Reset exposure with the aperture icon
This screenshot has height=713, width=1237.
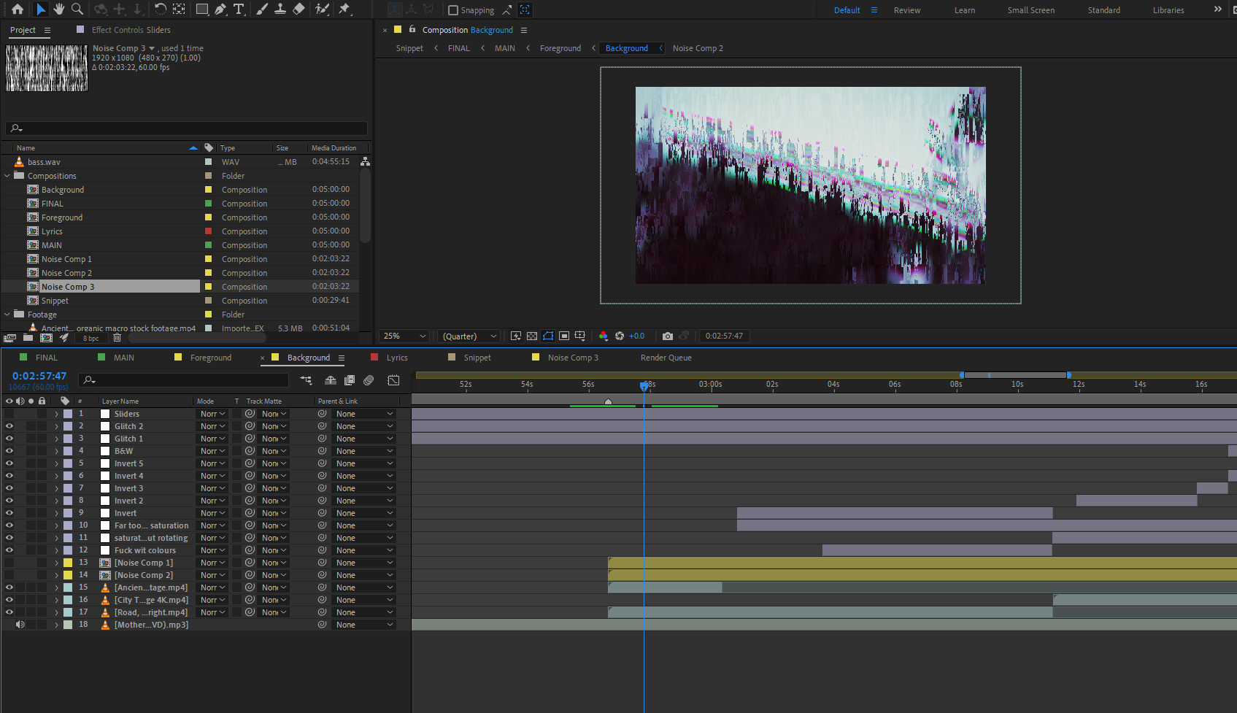point(620,336)
